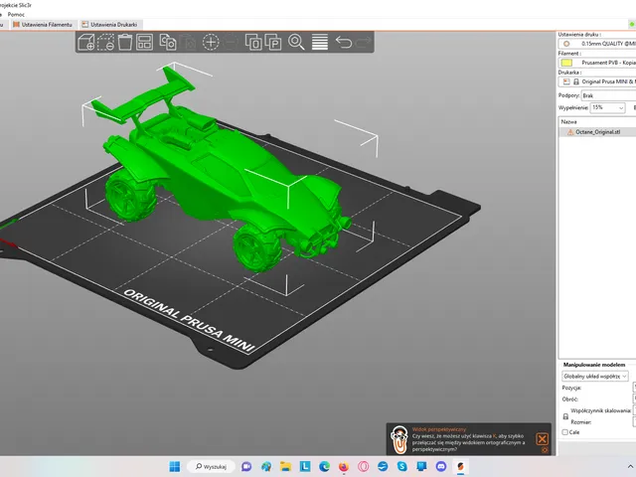Click the PrusaSlicer taskbar icon
Image resolution: width=636 pixels, height=477 pixels.
tap(460, 466)
